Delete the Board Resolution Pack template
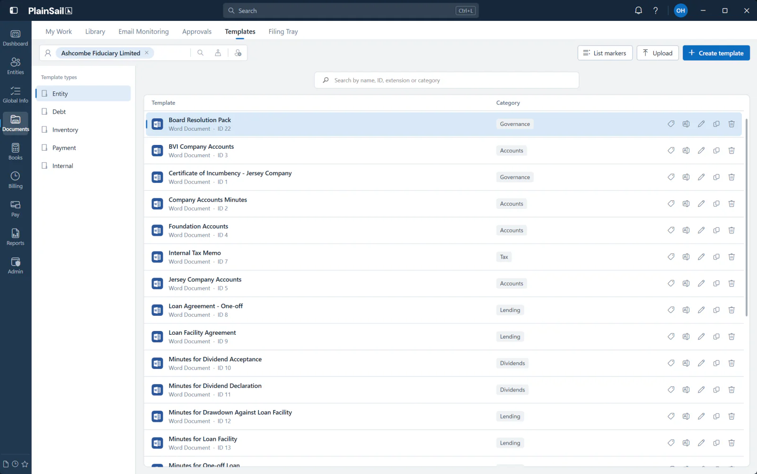Viewport: 757px width, 474px height. click(x=731, y=124)
